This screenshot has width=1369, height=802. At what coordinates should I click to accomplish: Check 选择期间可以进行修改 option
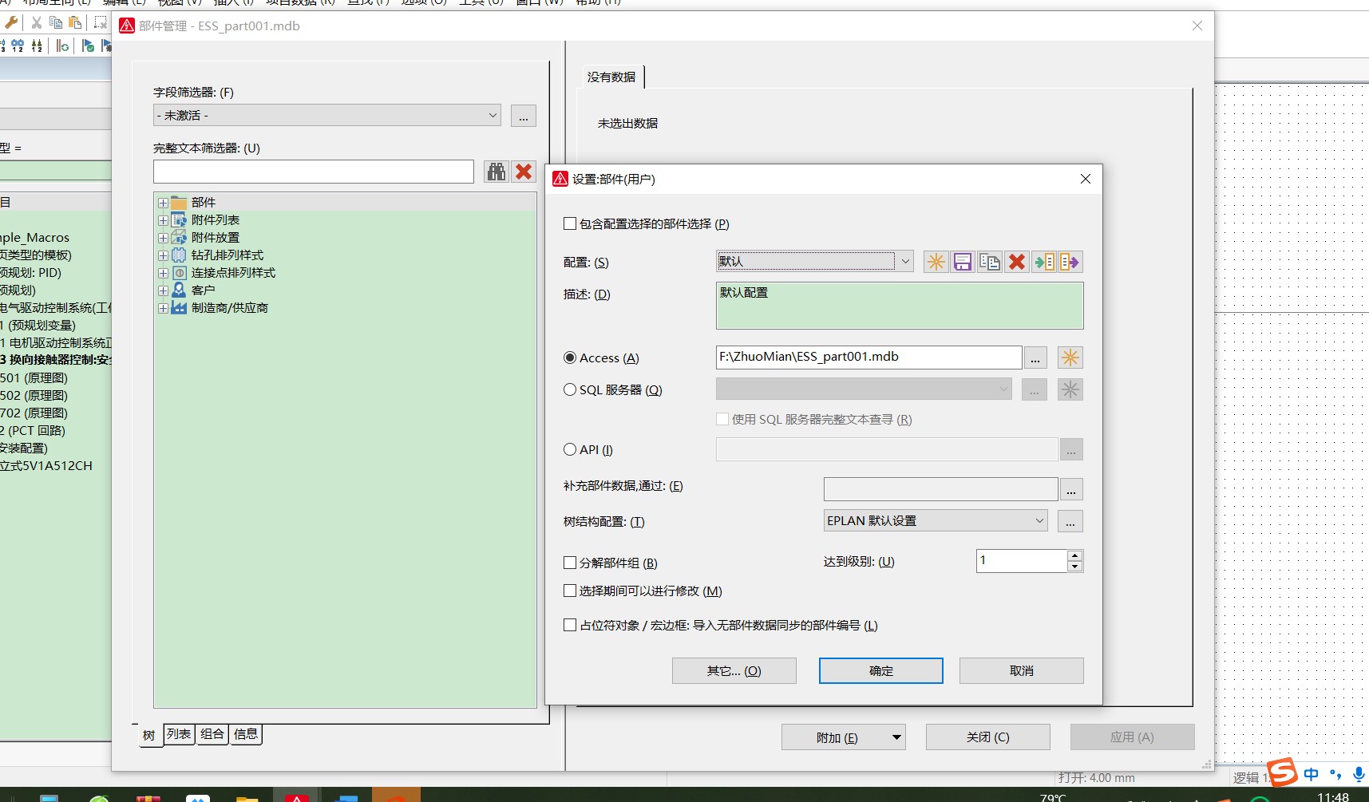click(570, 591)
